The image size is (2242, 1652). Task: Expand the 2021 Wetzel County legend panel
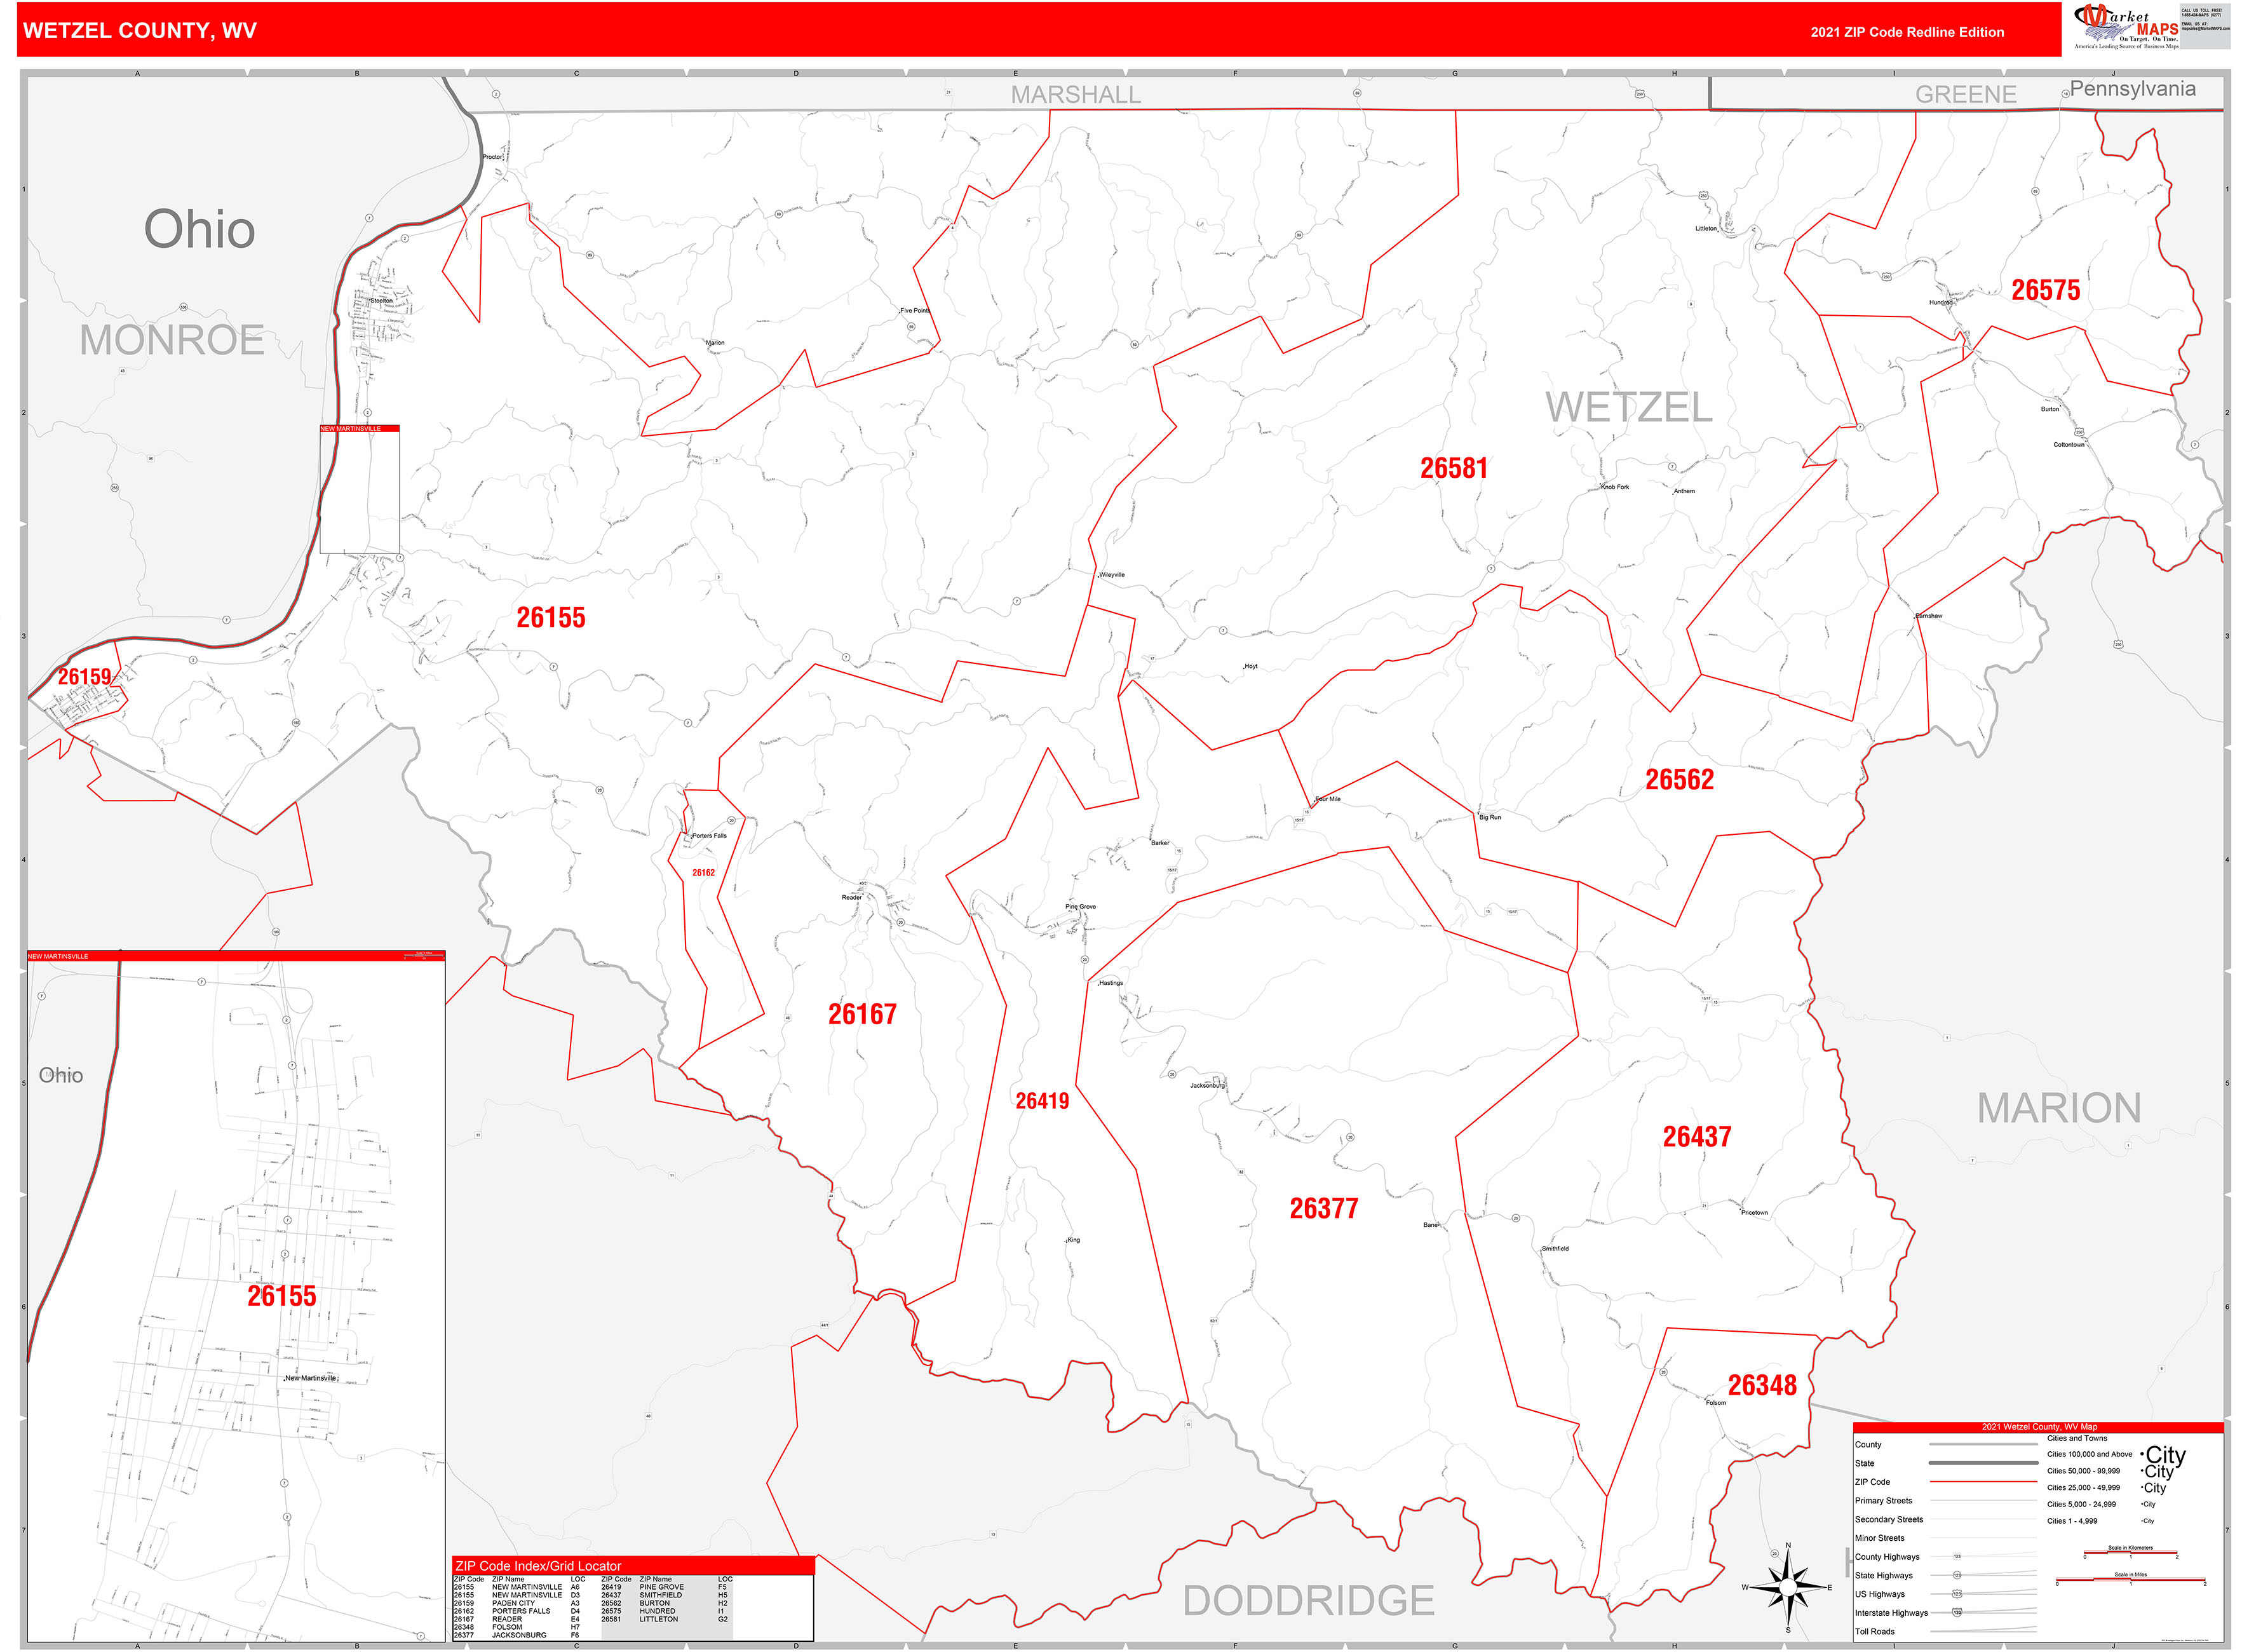point(2040,1428)
